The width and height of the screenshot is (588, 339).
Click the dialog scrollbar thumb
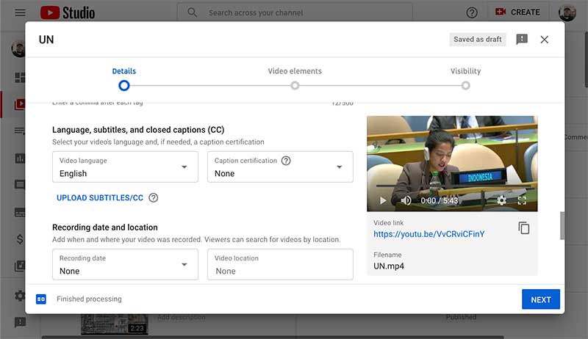pos(562,225)
